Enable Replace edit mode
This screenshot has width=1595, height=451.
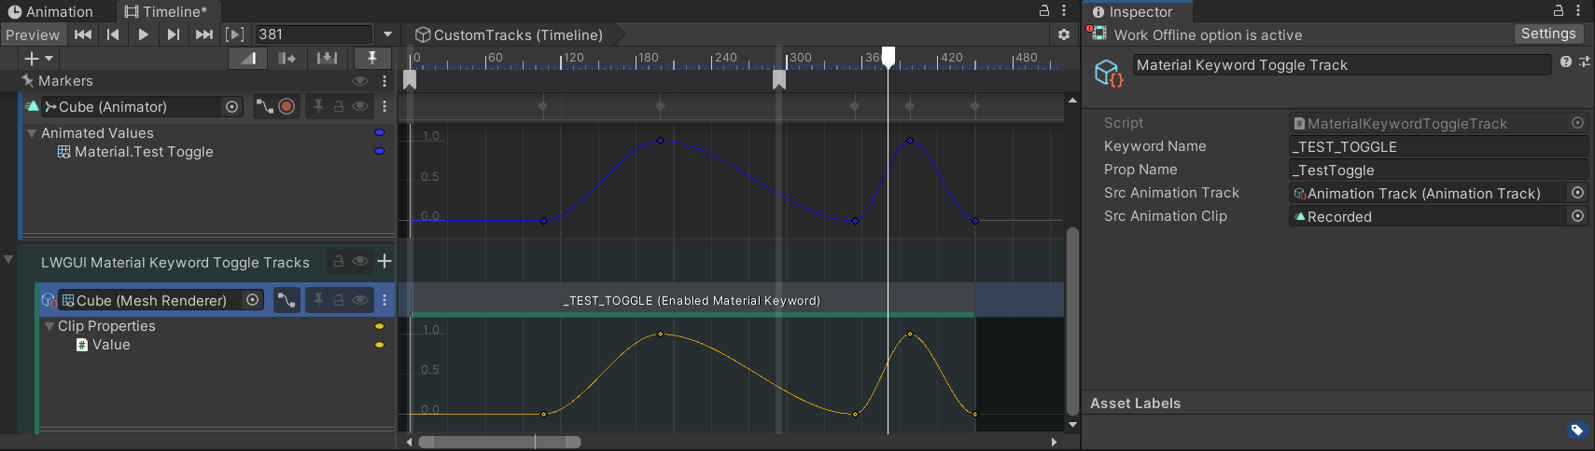pos(327,58)
